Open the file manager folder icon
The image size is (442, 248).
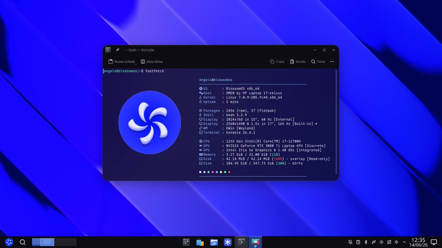click(214, 242)
